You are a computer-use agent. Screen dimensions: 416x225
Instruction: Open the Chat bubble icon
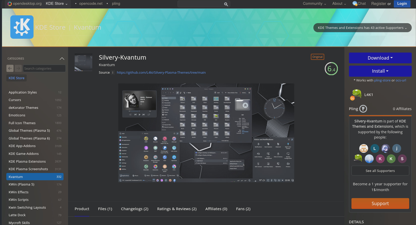pos(355,4)
